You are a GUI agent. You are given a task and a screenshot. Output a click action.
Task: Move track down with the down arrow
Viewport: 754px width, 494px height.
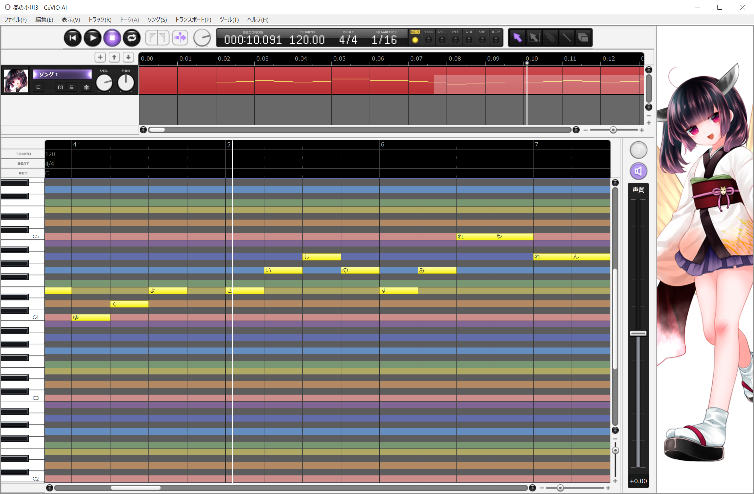pos(128,57)
